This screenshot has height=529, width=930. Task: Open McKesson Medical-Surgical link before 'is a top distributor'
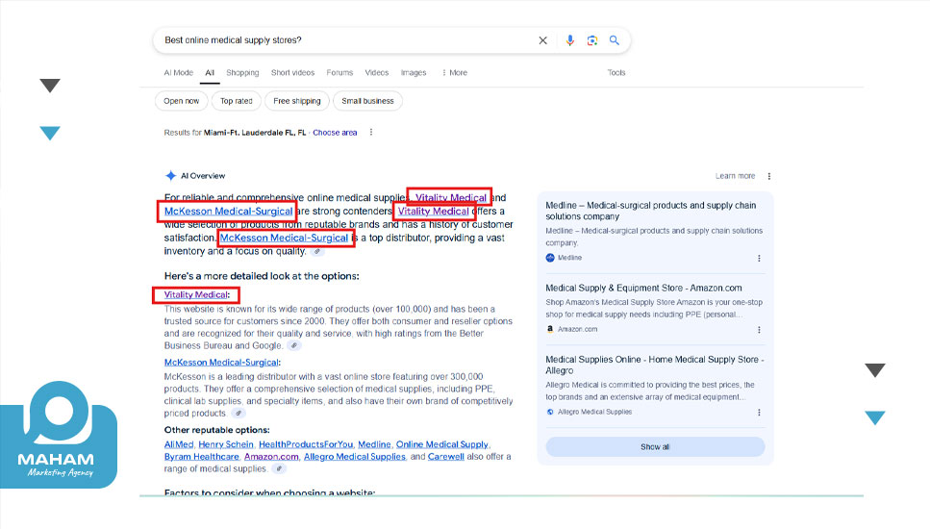[x=284, y=238]
